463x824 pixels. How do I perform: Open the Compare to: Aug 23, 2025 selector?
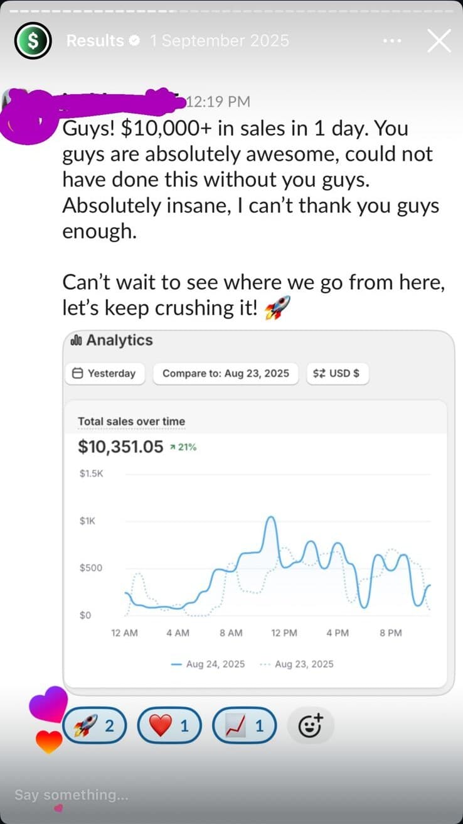[x=227, y=373]
